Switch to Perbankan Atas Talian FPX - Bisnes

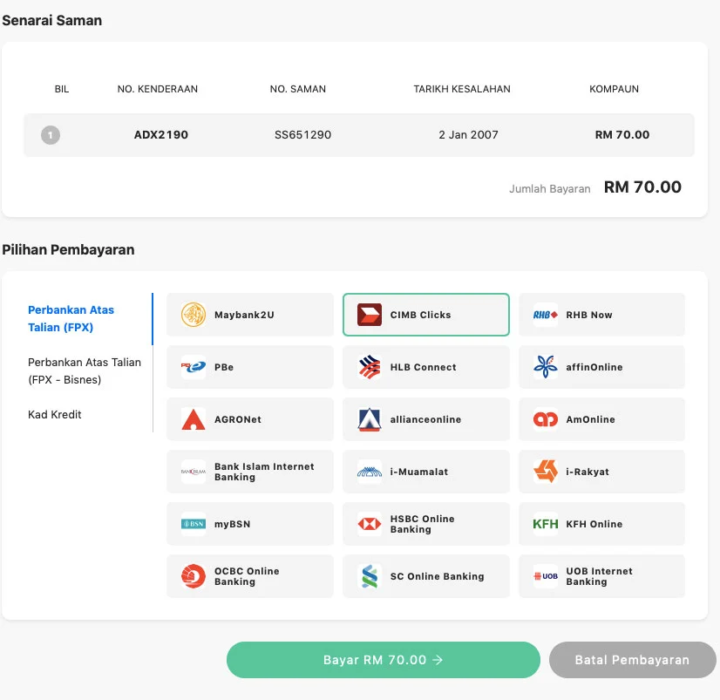84,371
